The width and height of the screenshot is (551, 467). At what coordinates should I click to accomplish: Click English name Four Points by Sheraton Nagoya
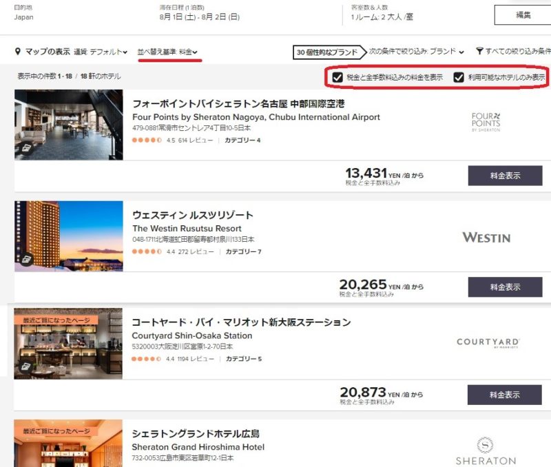pos(256,117)
